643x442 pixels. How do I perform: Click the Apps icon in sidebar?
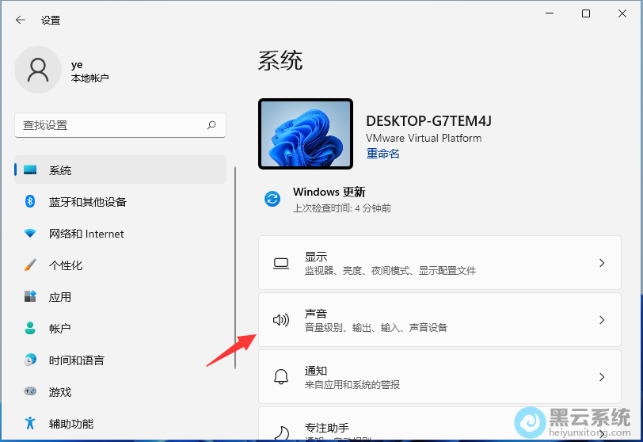coord(30,297)
